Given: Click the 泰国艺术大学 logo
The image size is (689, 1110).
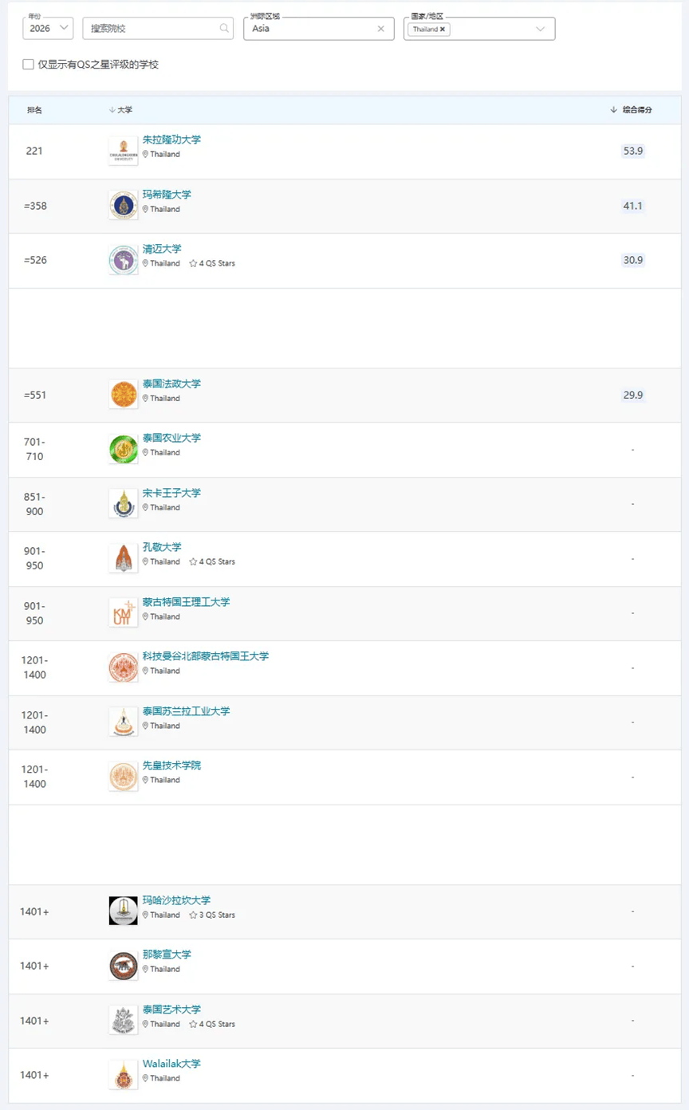Looking at the screenshot, I should [x=123, y=1021].
